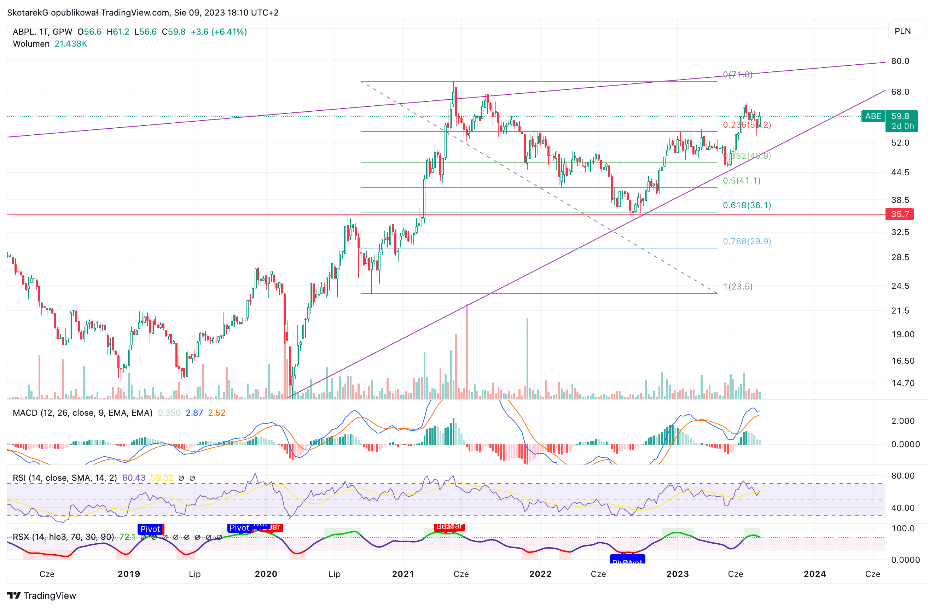The width and height of the screenshot is (935, 608).
Task: Select the 0.5(41.1) Fibonacci label
Action: (742, 181)
